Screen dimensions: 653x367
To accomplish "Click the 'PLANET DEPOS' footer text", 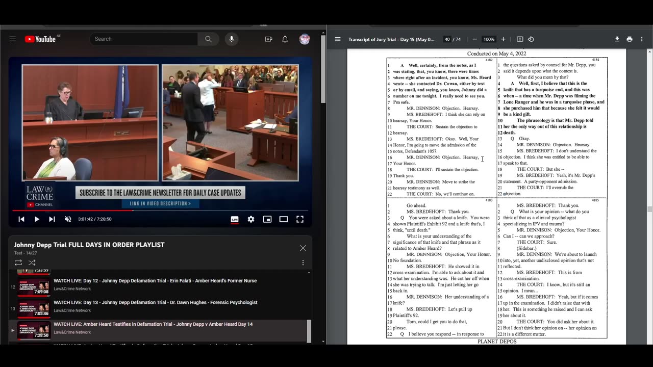I will tap(497, 342).
